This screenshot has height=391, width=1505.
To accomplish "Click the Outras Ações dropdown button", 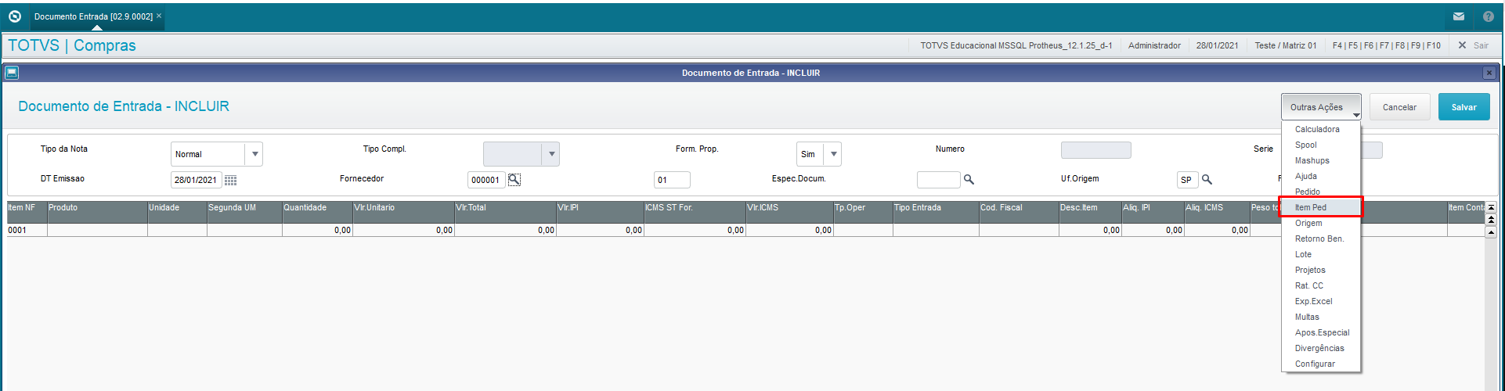I will (x=1321, y=107).
